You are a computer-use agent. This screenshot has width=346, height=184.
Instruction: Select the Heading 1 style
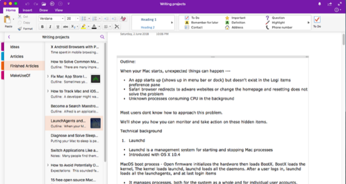coord(149,20)
